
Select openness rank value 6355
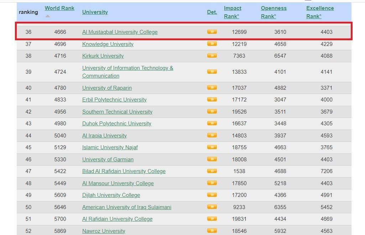pos(280,207)
